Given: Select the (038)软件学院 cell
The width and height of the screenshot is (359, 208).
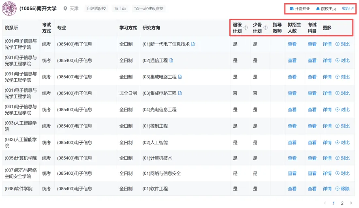Looking at the screenshot, I should click(x=19, y=189).
